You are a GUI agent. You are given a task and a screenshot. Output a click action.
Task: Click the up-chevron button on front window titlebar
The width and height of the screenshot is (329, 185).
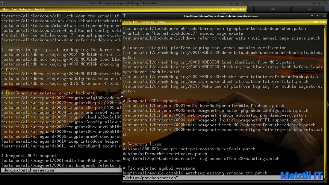(x=318, y=16)
